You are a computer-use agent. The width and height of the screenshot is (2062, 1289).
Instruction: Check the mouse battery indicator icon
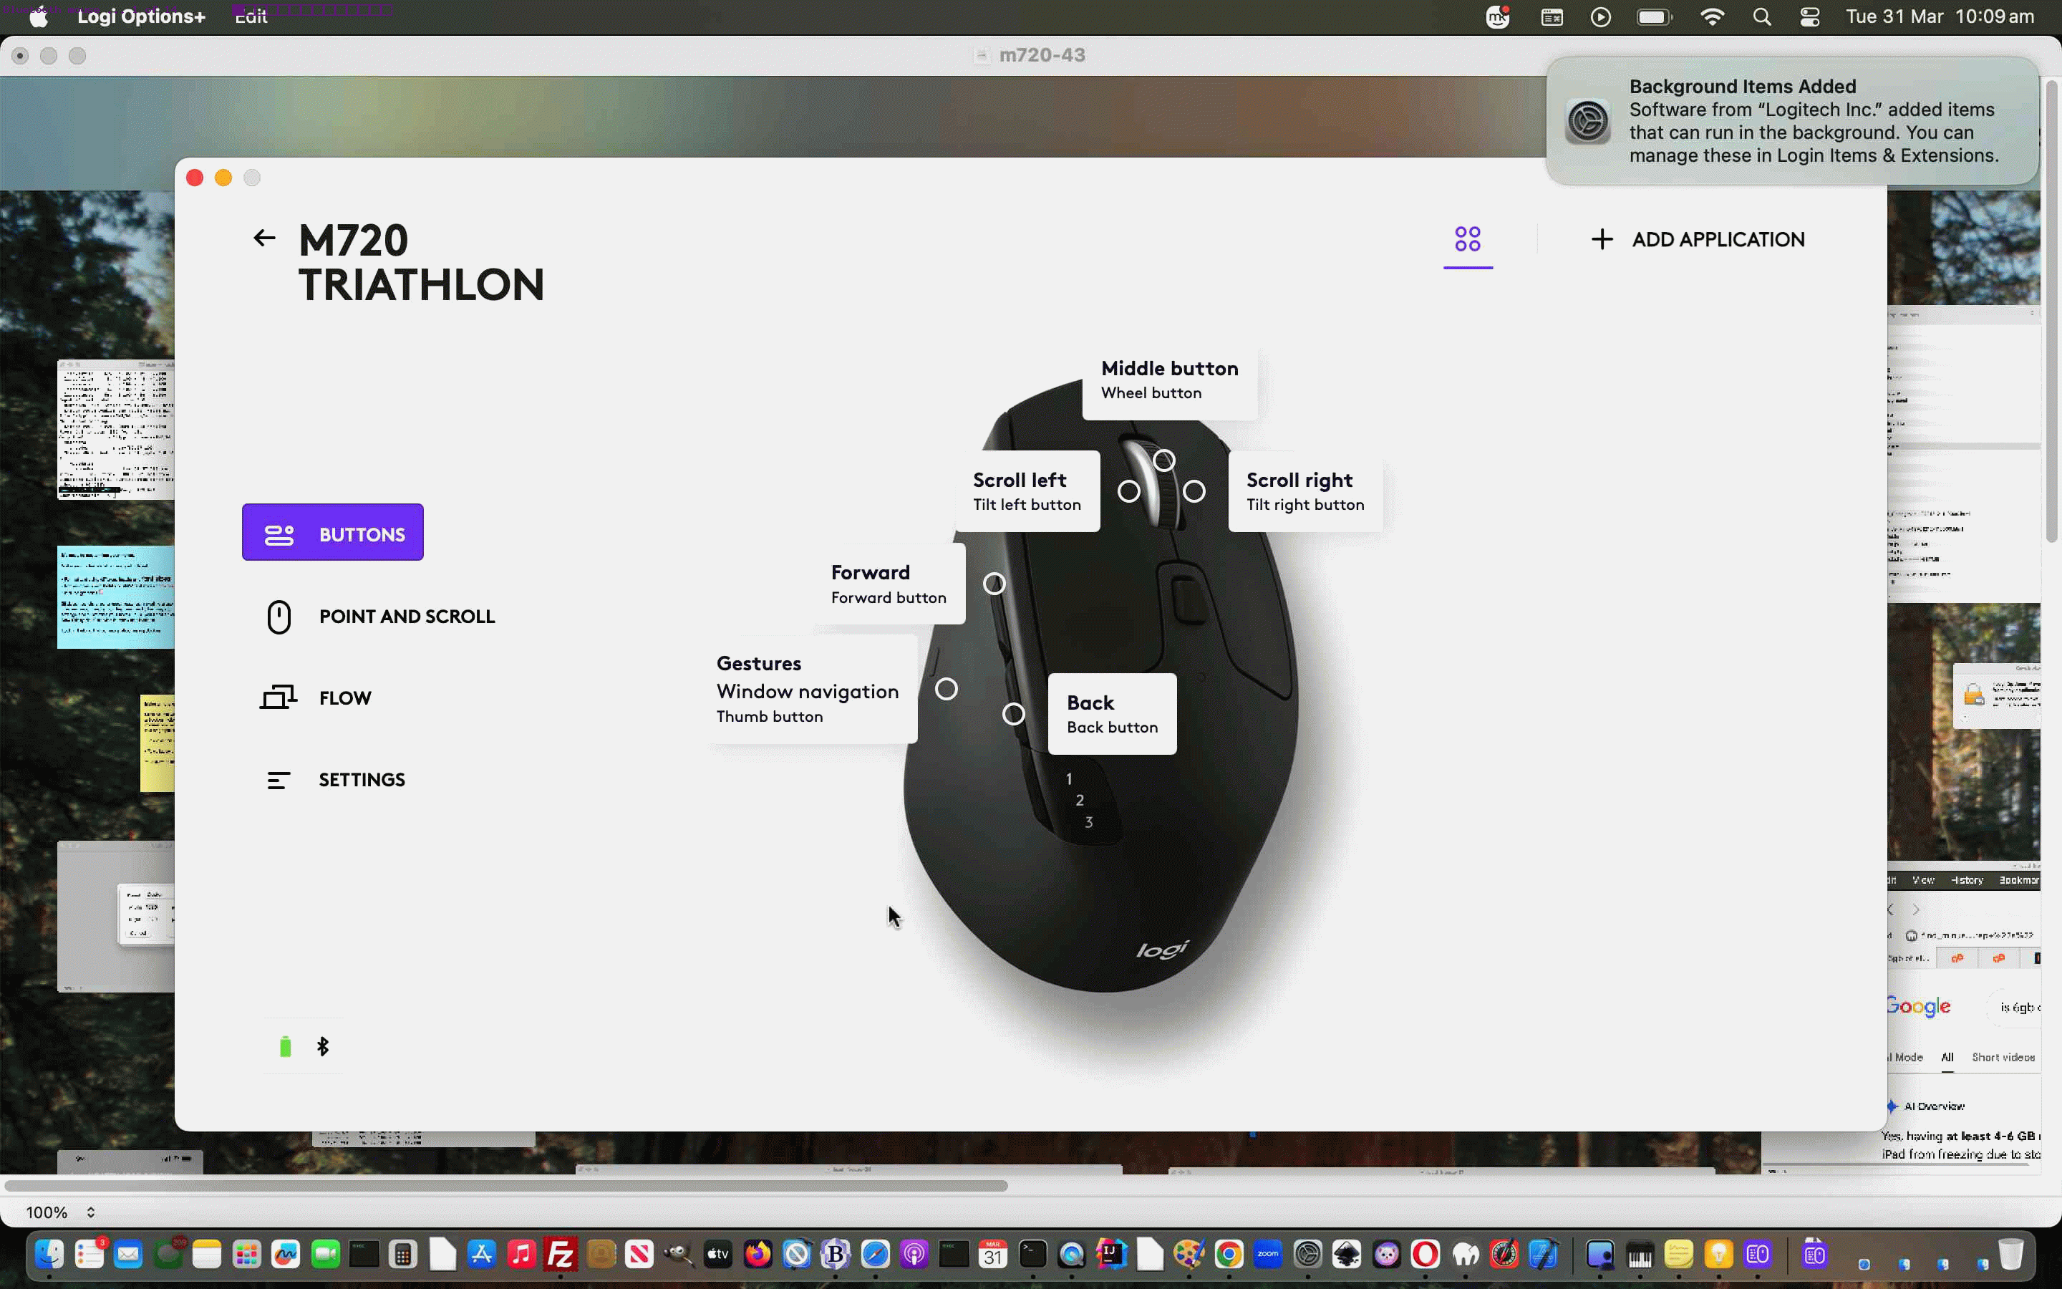coord(286,1046)
